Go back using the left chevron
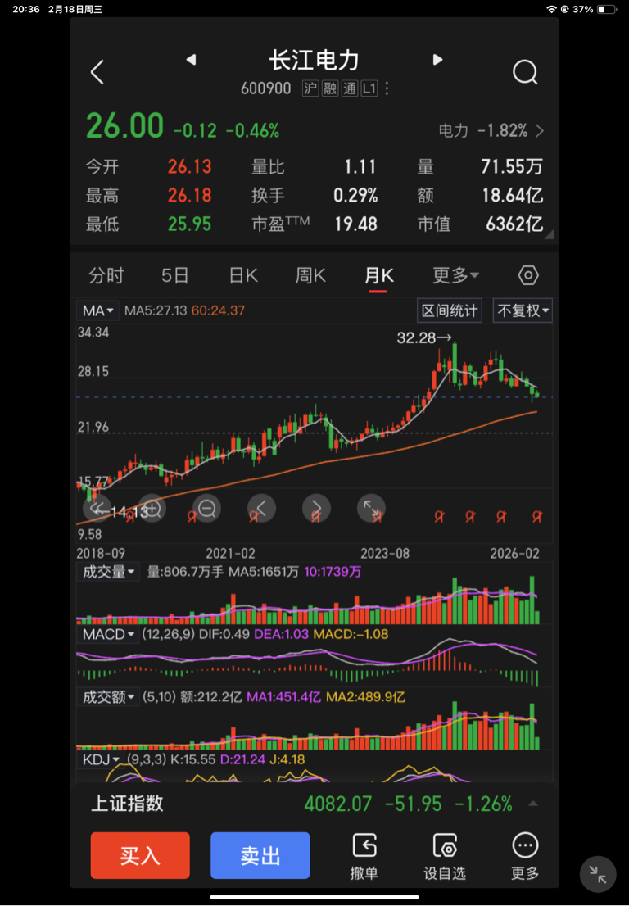 97,72
